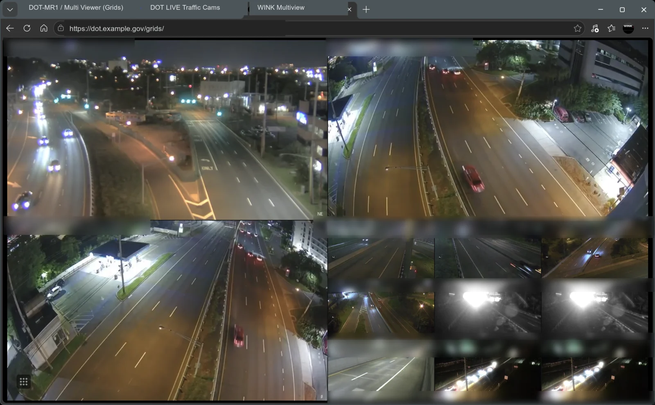Bookmark this page with star icon
The image size is (655, 405).
(x=577, y=28)
